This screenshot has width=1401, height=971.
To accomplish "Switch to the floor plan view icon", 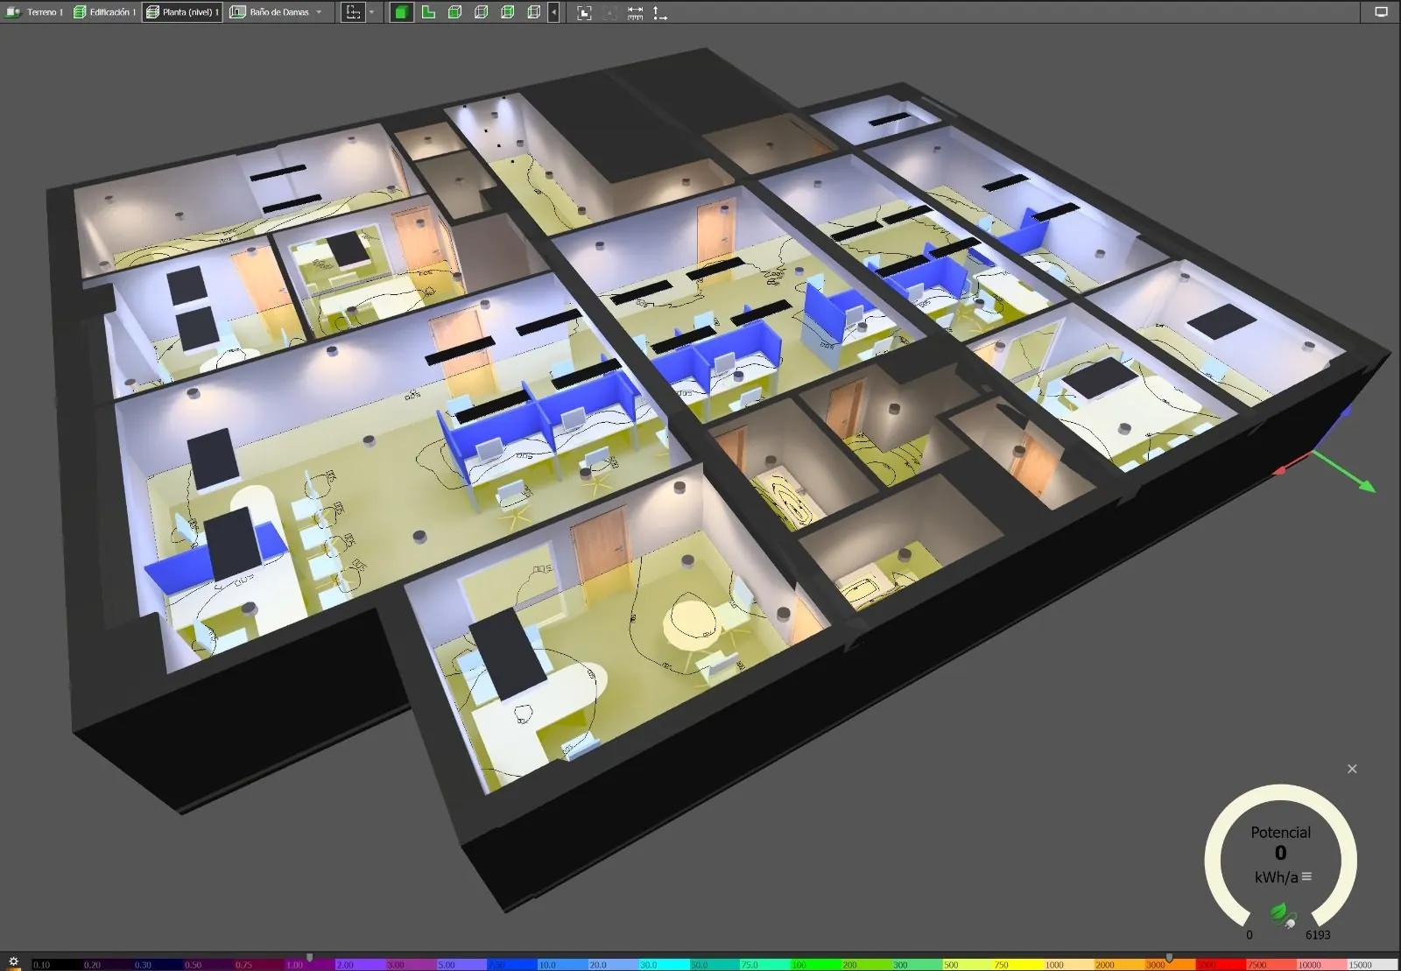I will pos(428,12).
